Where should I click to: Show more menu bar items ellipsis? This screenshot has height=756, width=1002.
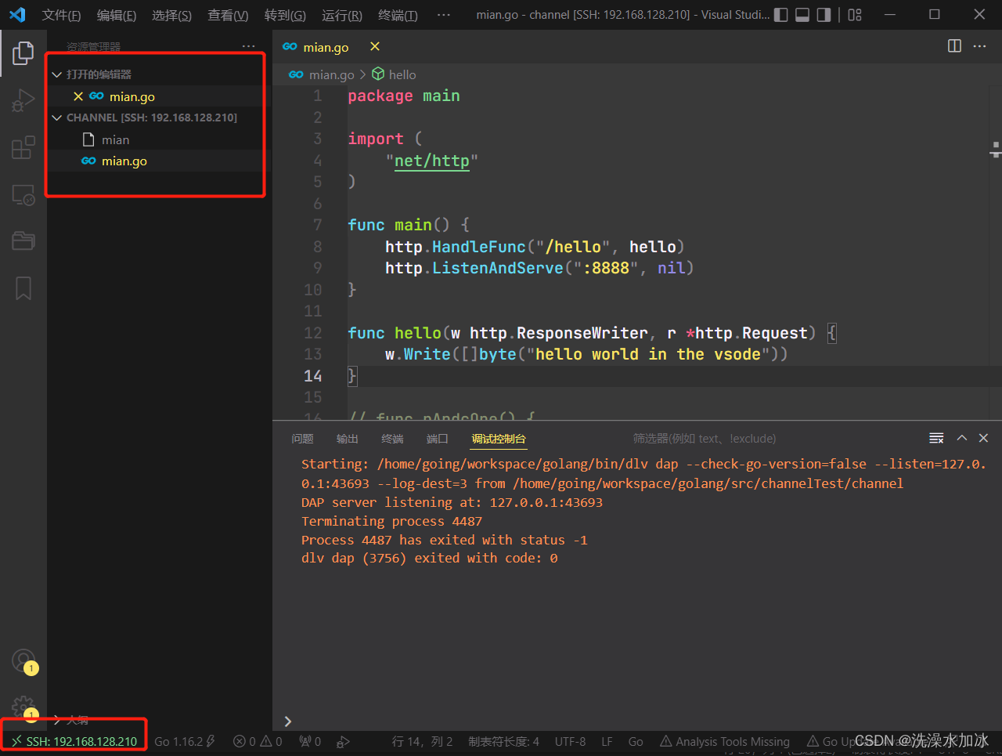click(x=444, y=15)
